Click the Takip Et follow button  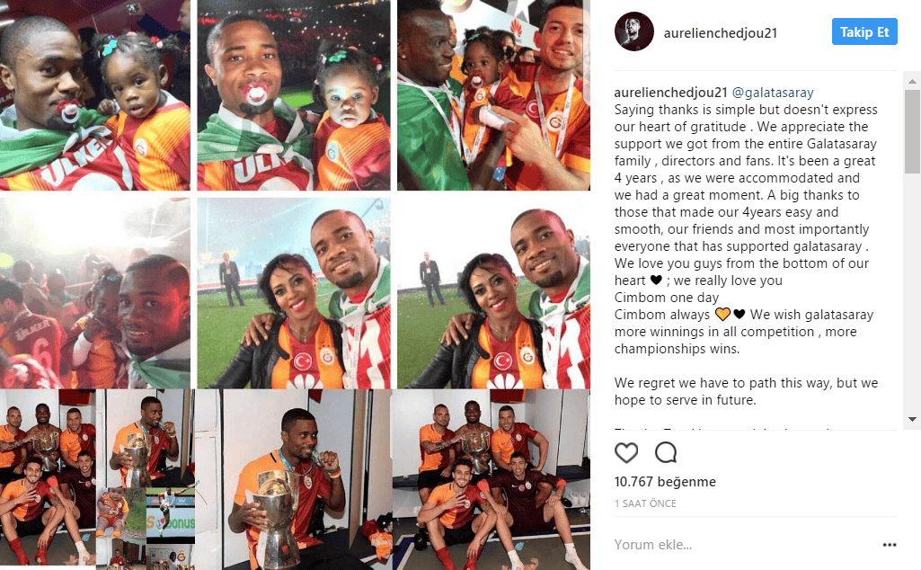tap(864, 31)
